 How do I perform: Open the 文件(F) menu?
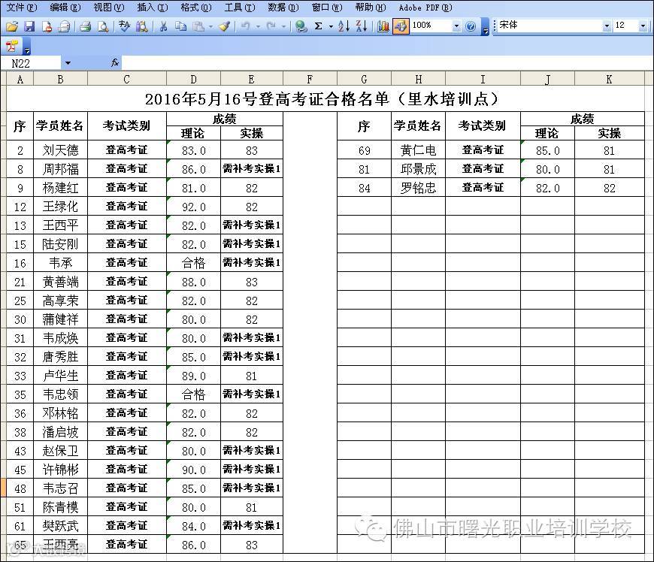[22, 8]
